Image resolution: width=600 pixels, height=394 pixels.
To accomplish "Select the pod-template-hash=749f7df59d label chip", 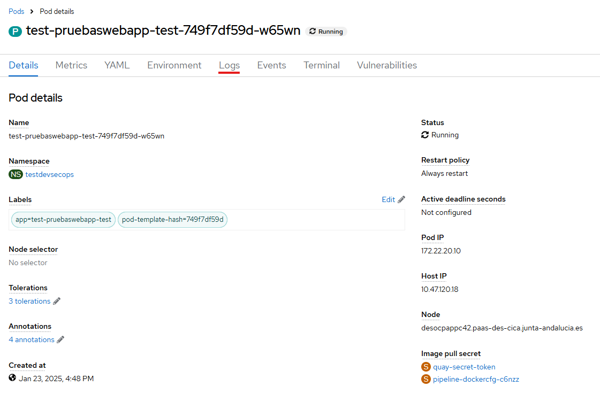I will coord(172,219).
